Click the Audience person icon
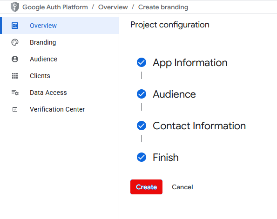277x219 pixels. tap(15, 59)
